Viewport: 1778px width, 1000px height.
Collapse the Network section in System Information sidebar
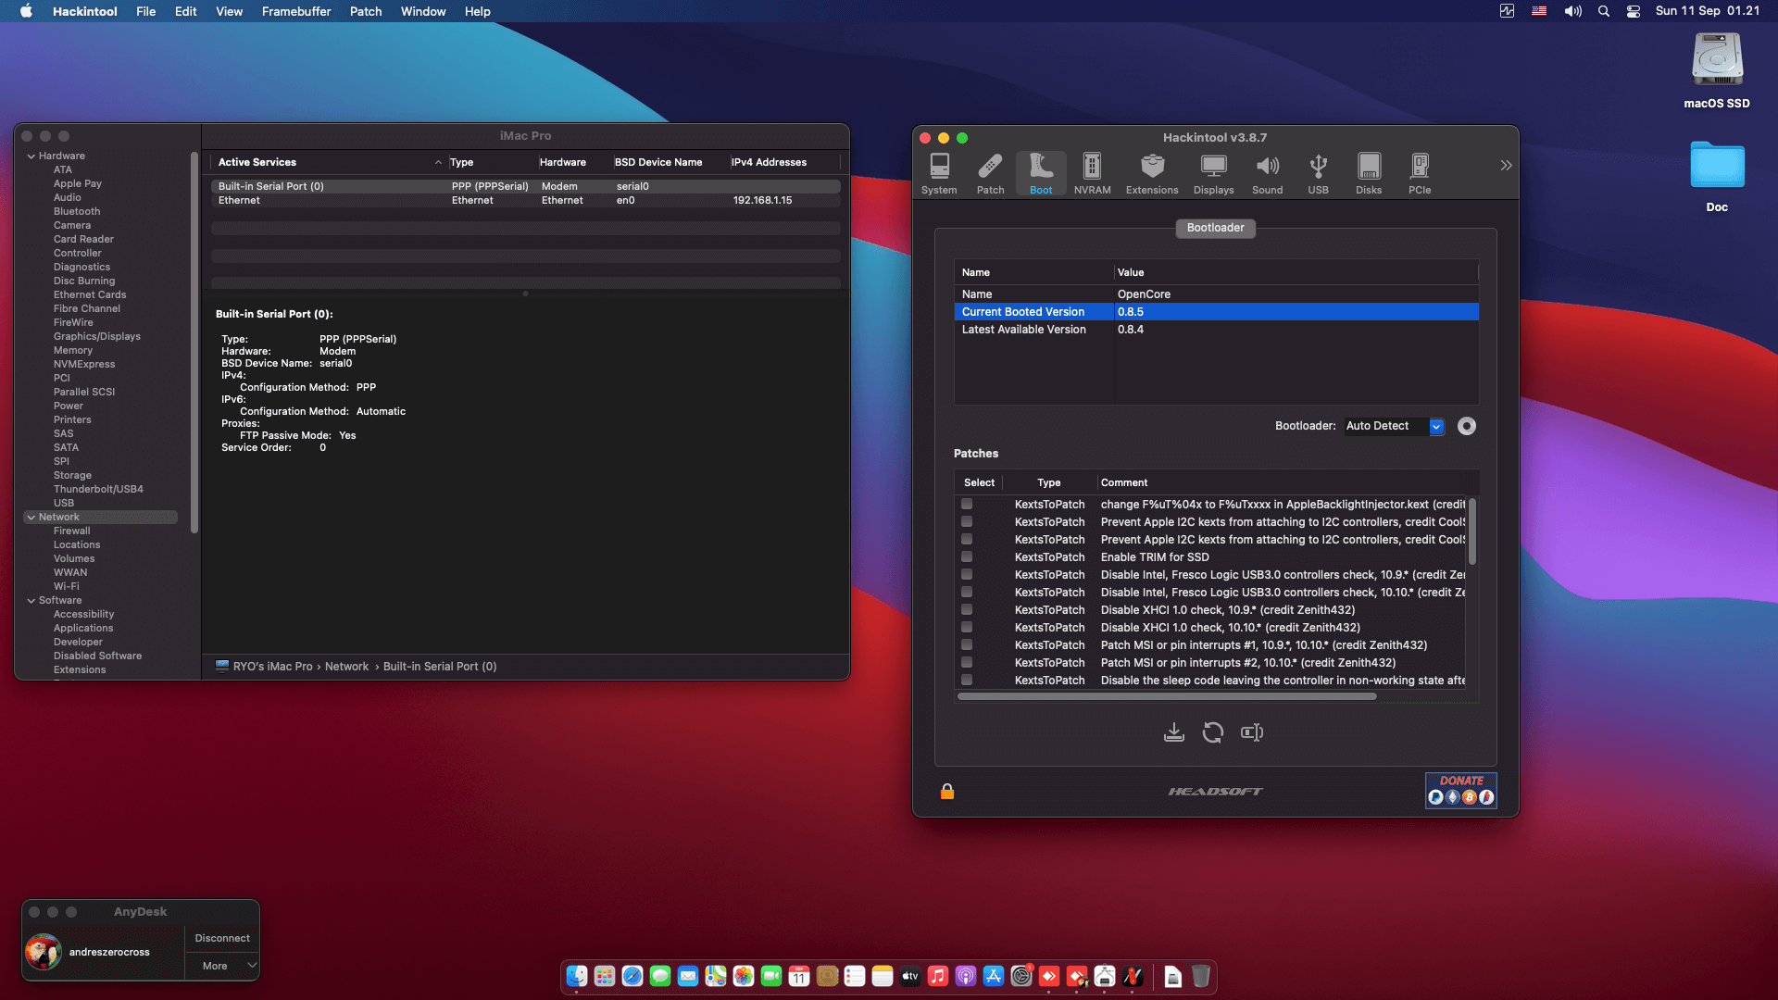coord(31,517)
